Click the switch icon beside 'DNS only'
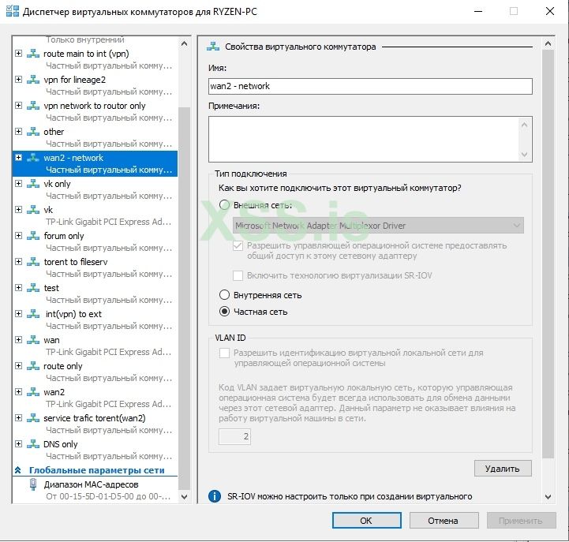569x542 pixels. [33, 444]
